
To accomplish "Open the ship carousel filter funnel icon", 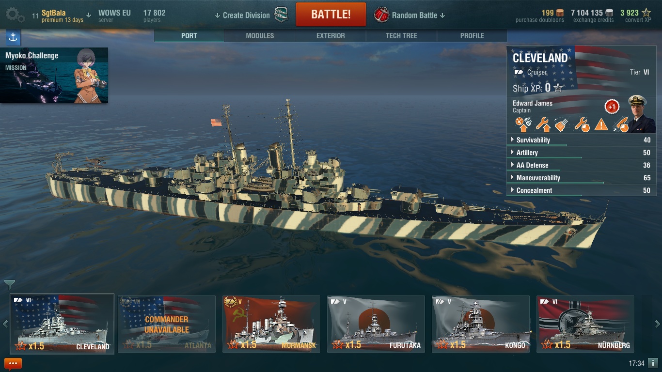I will pyautogui.click(x=9, y=284).
